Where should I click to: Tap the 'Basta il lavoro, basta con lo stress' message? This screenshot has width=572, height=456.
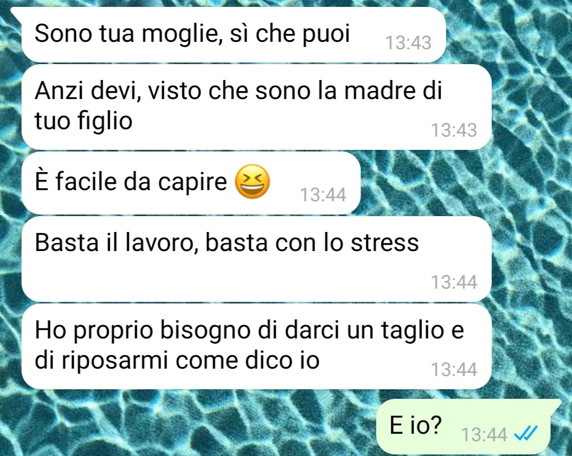point(257,259)
